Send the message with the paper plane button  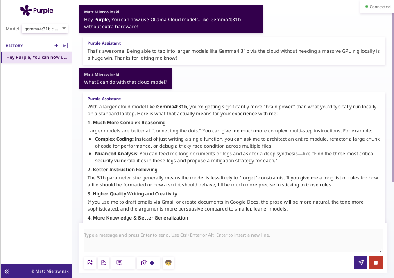[x=361, y=262]
